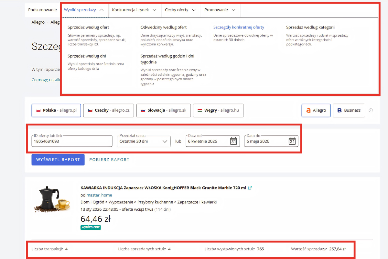Image resolution: width=388 pixels, height=259 pixels.
Task: Collapse the Wyniki sprzedaży menu
Action: coord(84,10)
